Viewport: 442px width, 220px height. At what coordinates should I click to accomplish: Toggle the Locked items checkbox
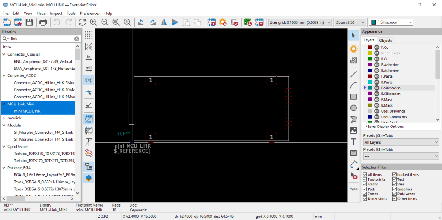[x=394, y=175]
